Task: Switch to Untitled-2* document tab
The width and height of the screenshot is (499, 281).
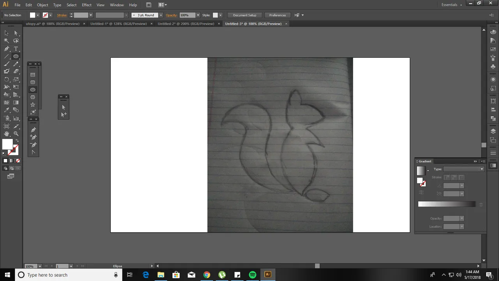Action: (186, 24)
